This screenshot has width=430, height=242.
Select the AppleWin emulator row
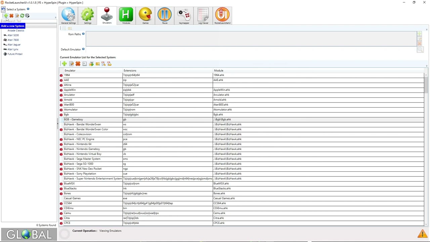(242, 90)
